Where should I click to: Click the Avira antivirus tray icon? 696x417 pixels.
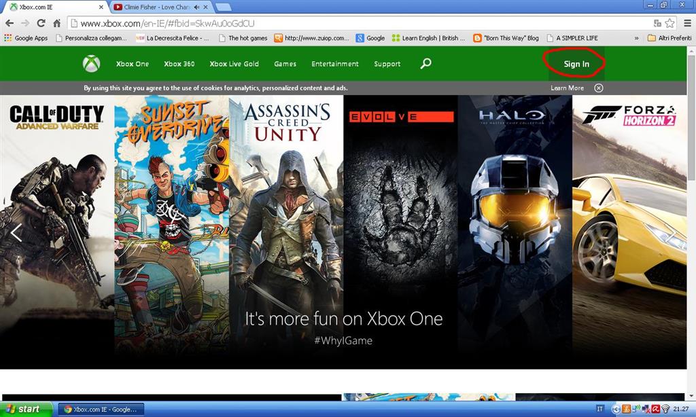tap(656, 409)
